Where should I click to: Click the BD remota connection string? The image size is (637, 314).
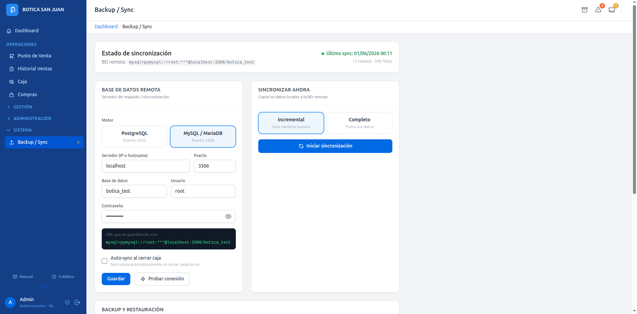[x=192, y=62]
